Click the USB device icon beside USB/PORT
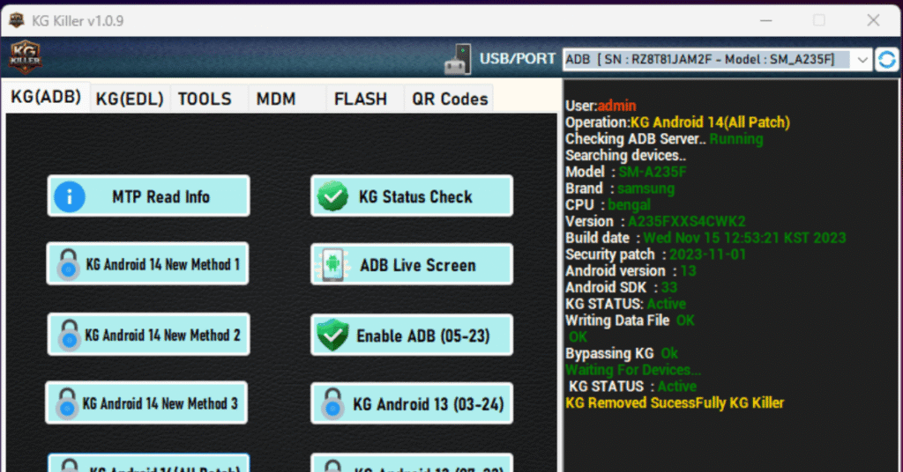The width and height of the screenshot is (903, 472). pos(458,60)
